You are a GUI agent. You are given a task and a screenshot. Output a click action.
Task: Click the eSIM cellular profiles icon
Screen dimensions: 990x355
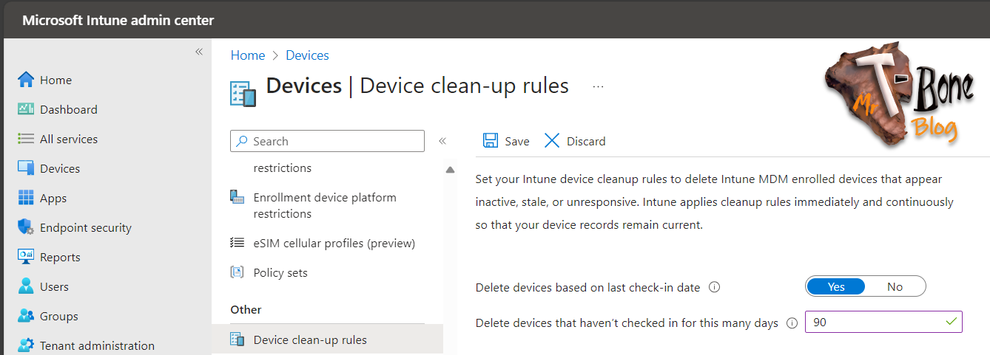coord(238,243)
